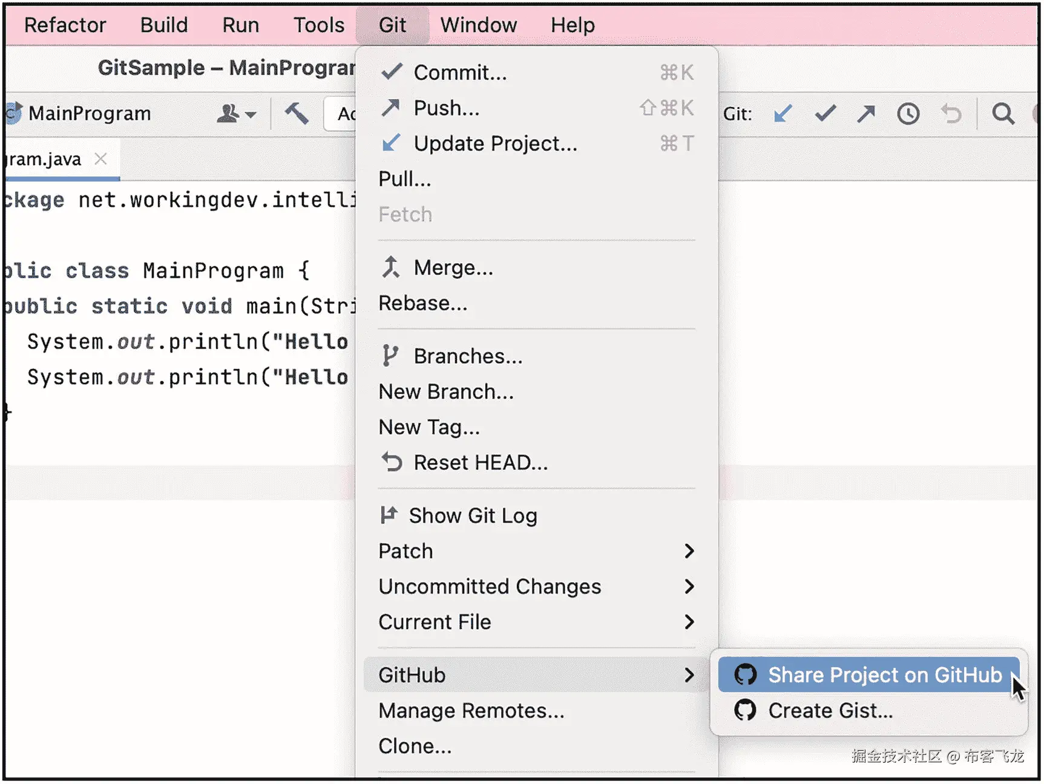Click the Git rollback icon in toolbar
The height and width of the screenshot is (784, 1044).
[x=951, y=113]
